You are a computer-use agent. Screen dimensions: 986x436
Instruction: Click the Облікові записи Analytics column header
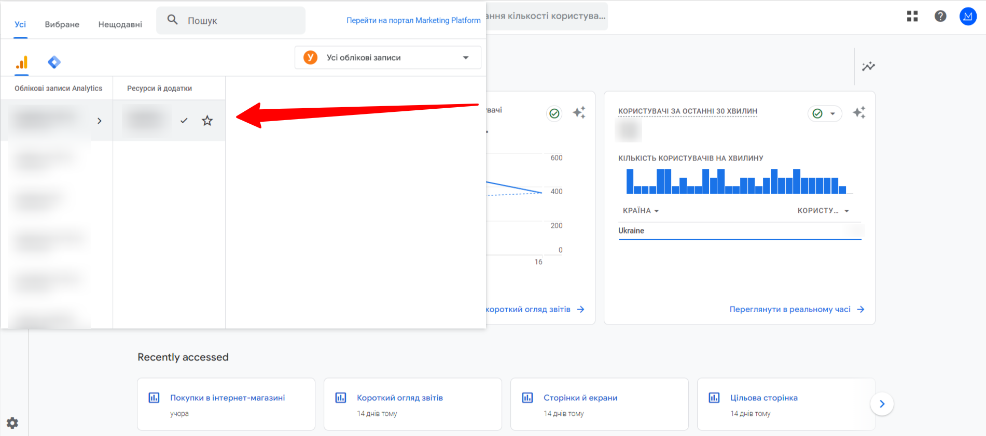pos(58,89)
